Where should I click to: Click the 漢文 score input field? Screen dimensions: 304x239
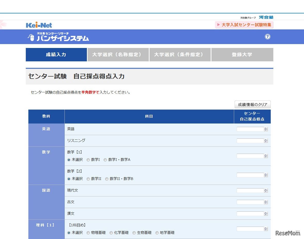coord(250,213)
